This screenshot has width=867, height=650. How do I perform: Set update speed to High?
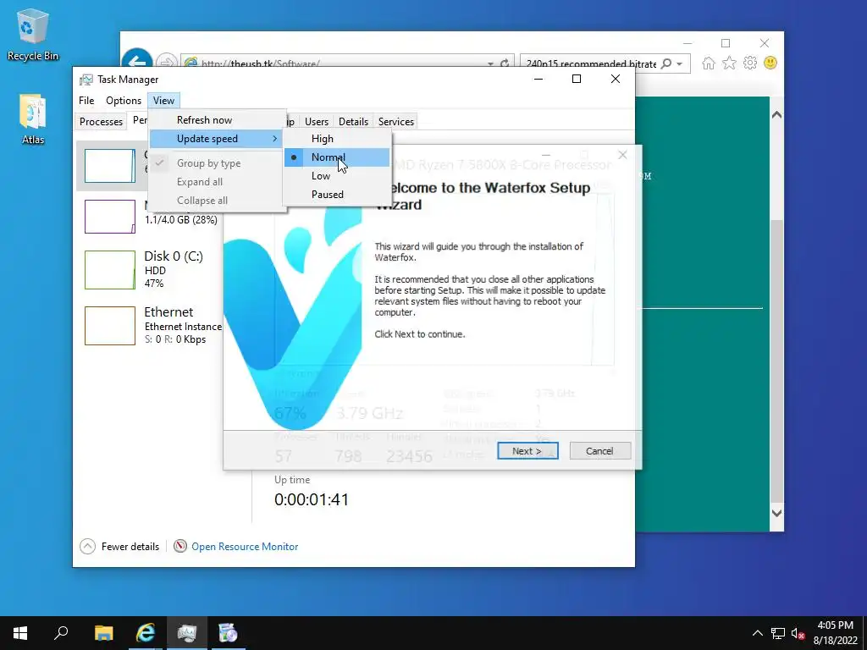point(337,139)
